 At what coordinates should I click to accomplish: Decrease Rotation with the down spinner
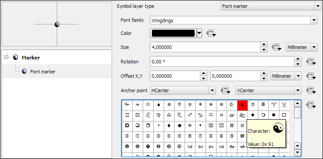pos(298,64)
